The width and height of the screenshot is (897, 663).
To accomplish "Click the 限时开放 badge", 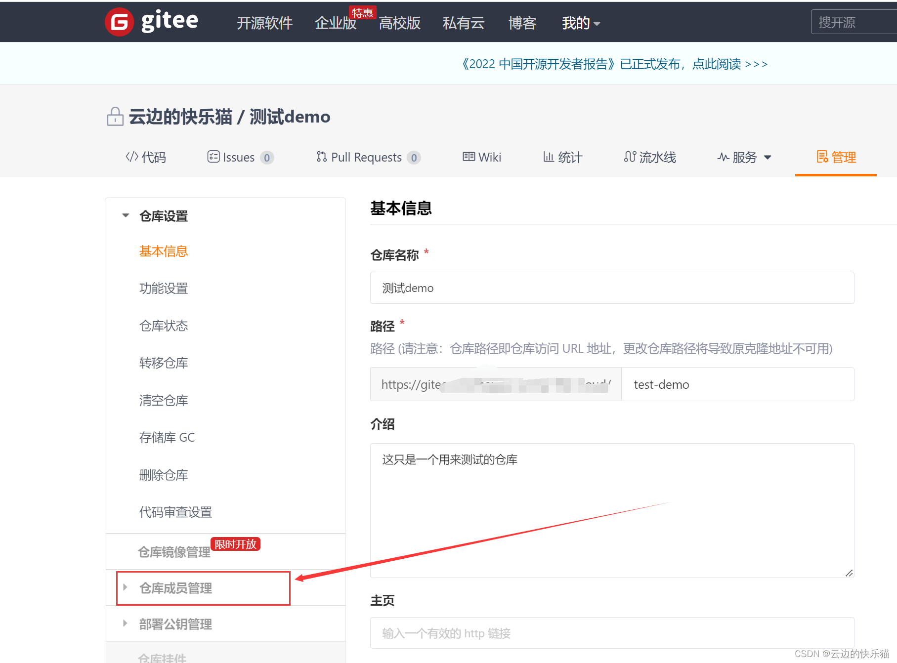I will 235,544.
